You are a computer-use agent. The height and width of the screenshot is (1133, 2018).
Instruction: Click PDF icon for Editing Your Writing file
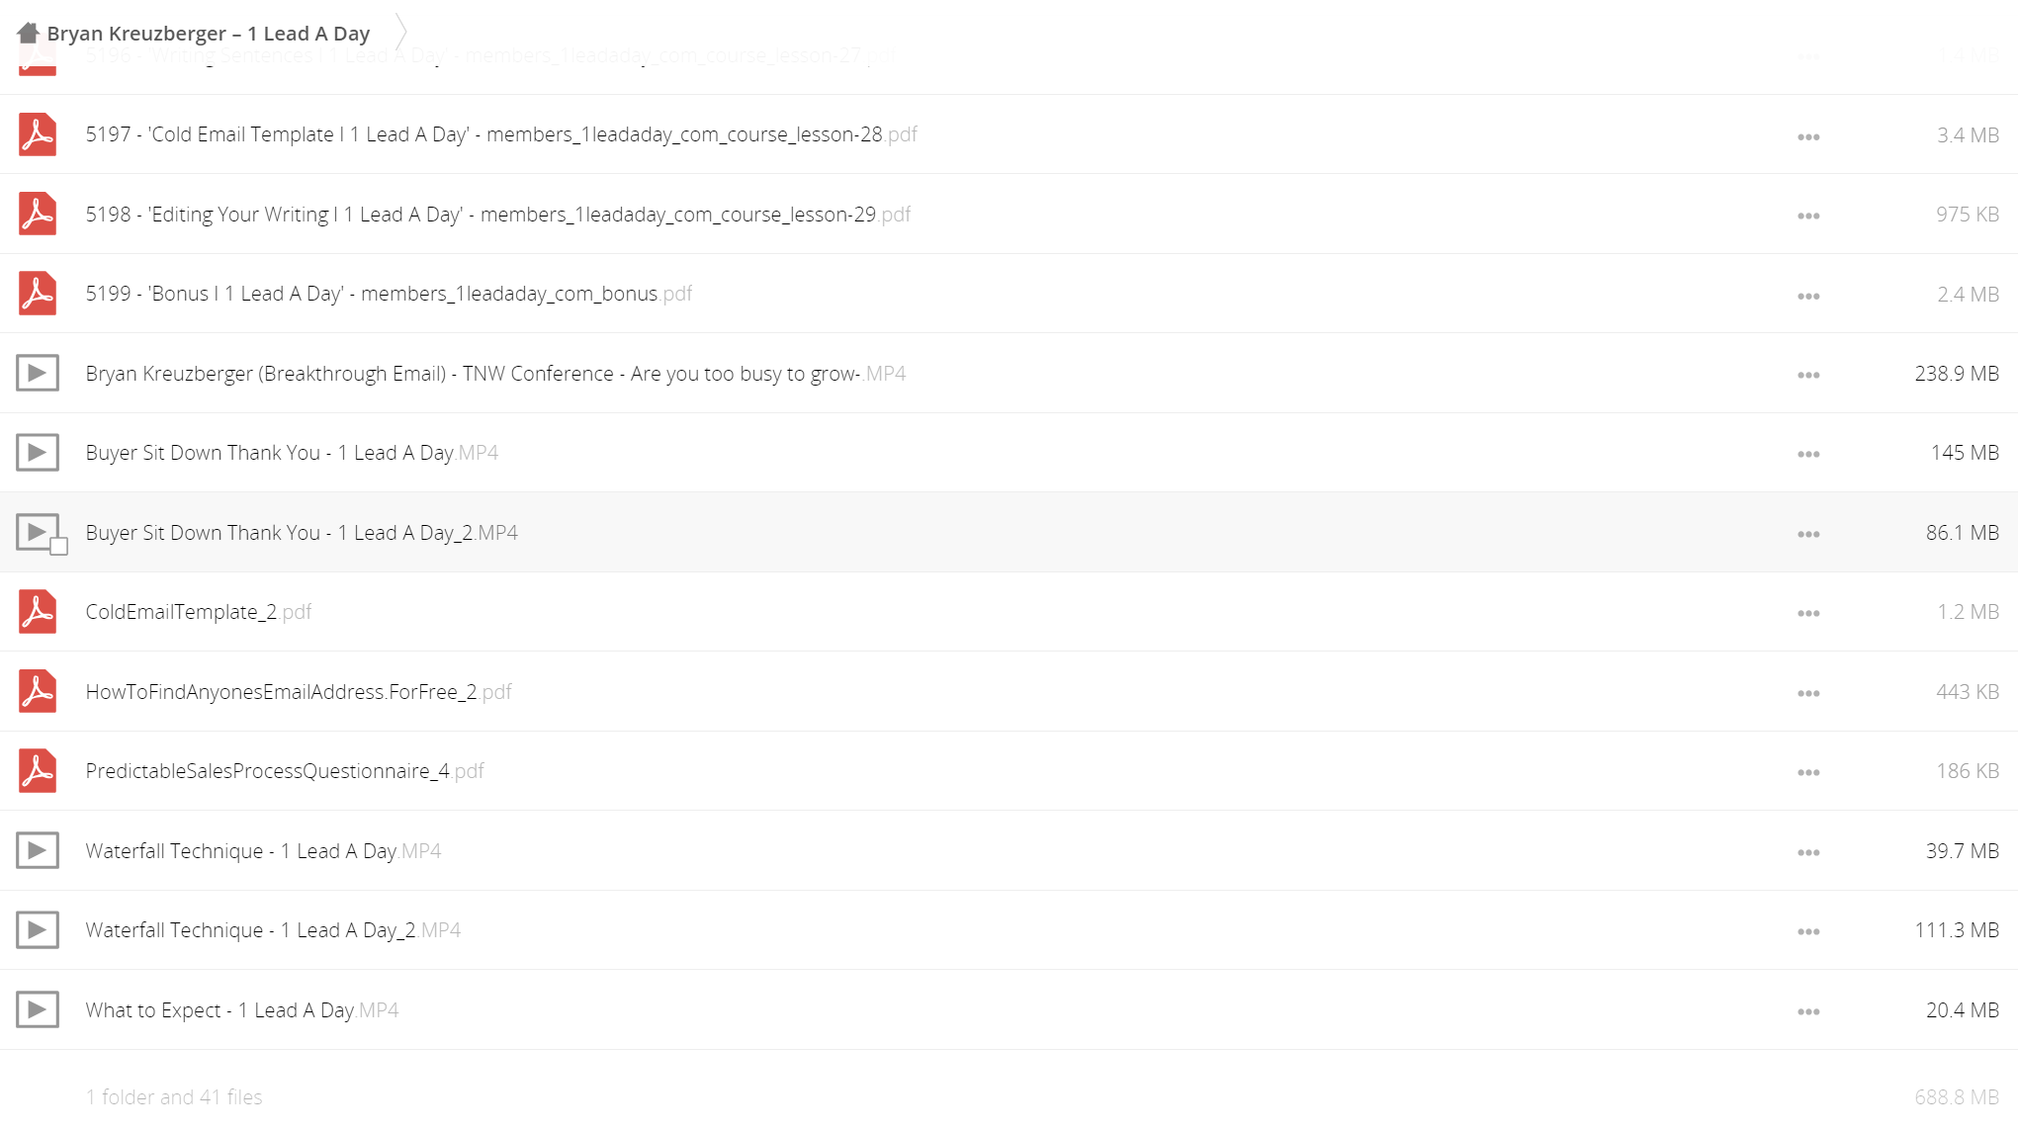(x=38, y=214)
